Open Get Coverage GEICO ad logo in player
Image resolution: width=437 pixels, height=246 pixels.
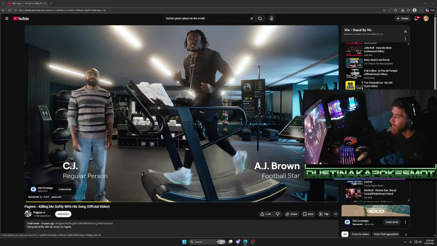point(33,189)
